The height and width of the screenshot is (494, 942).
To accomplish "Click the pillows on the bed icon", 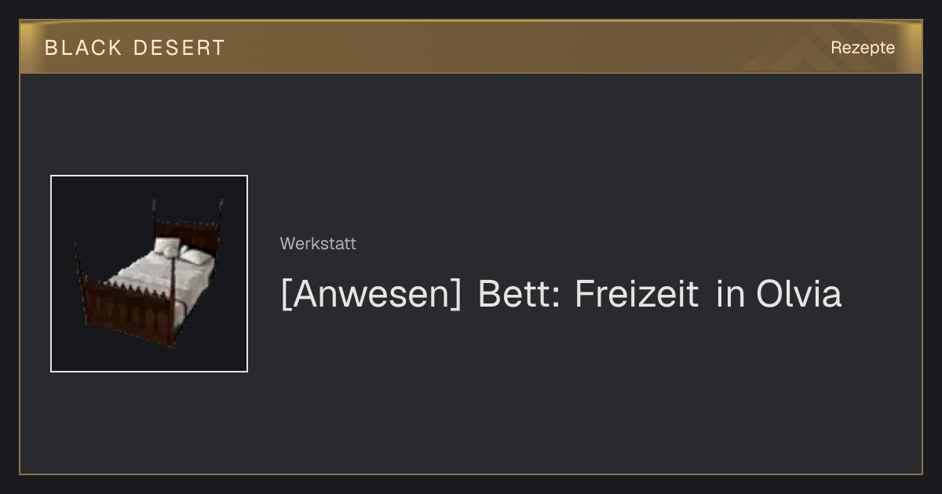I will [x=182, y=251].
